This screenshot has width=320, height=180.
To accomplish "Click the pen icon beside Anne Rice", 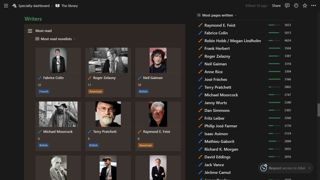I will (x=200, y=72).
